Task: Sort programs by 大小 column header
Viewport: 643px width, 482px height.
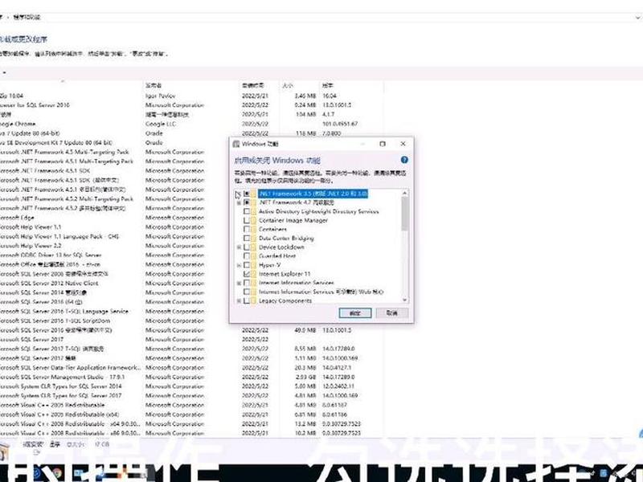Action: (x=288, y=86)
